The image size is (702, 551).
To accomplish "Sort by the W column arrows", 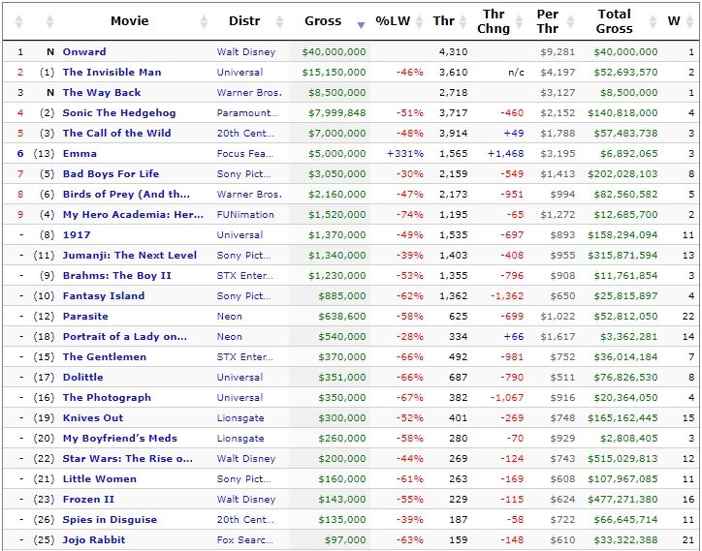I will 690,21.
